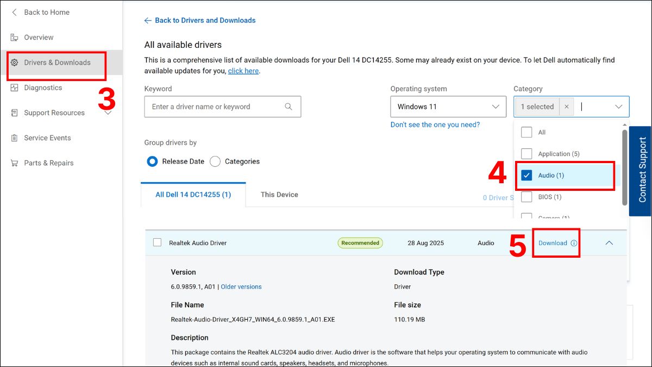Click the Download link for Realtek Audio Driver
The height and width of the screenshot is (367, 652).
point(553,243)
